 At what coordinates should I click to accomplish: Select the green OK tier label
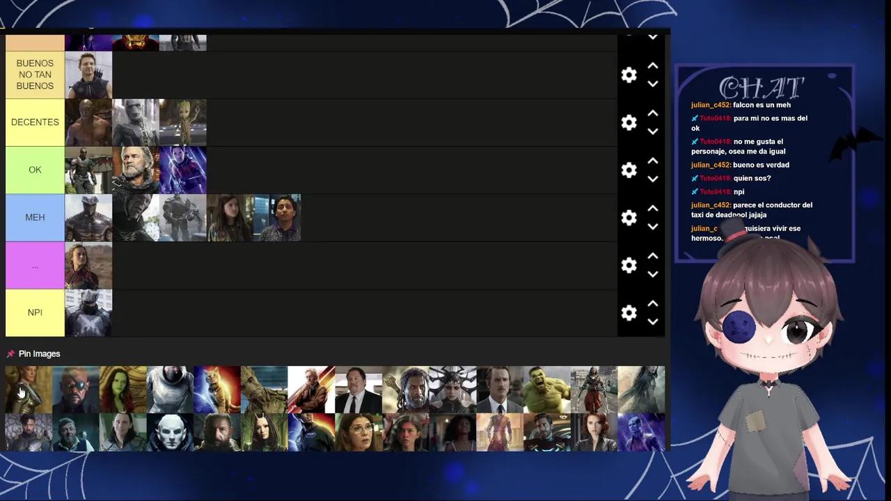pos(35,170)
